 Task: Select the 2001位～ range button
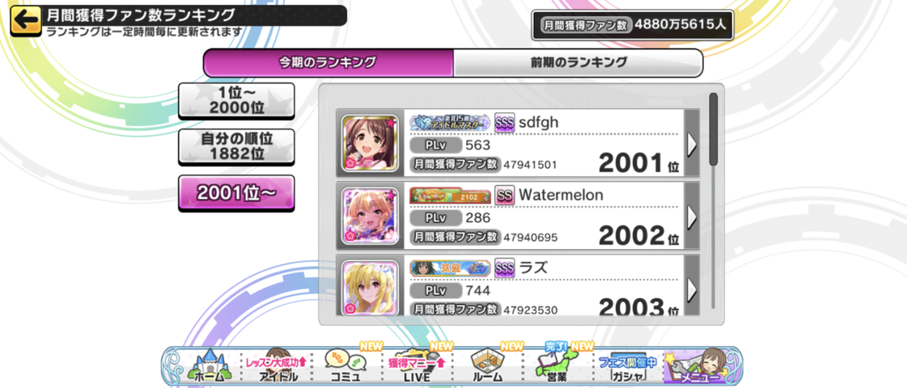(236, 194)
